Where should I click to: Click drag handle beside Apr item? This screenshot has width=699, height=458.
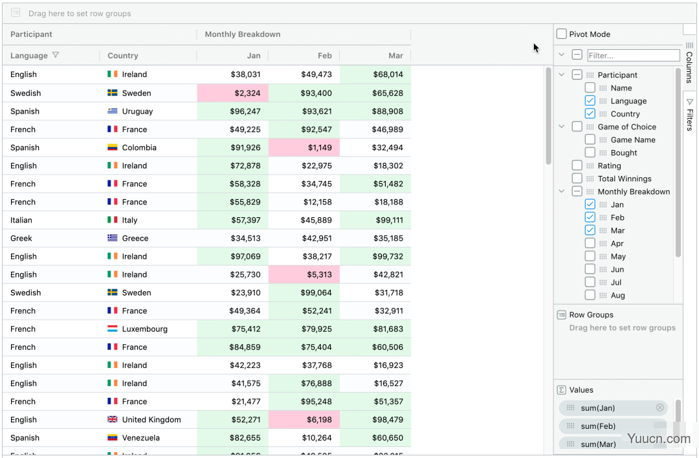[603, 244]
